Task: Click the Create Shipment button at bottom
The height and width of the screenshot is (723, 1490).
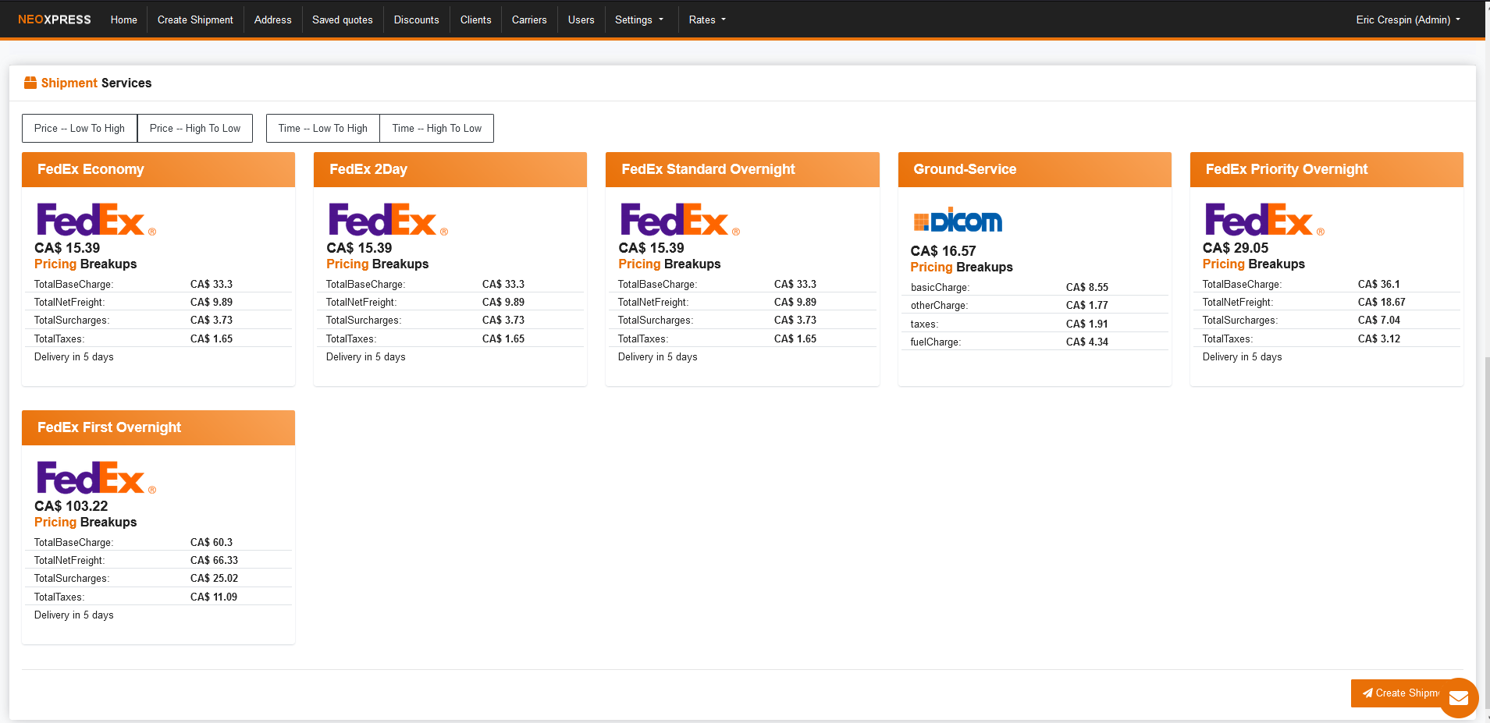Action: [x=1400, y=693]
